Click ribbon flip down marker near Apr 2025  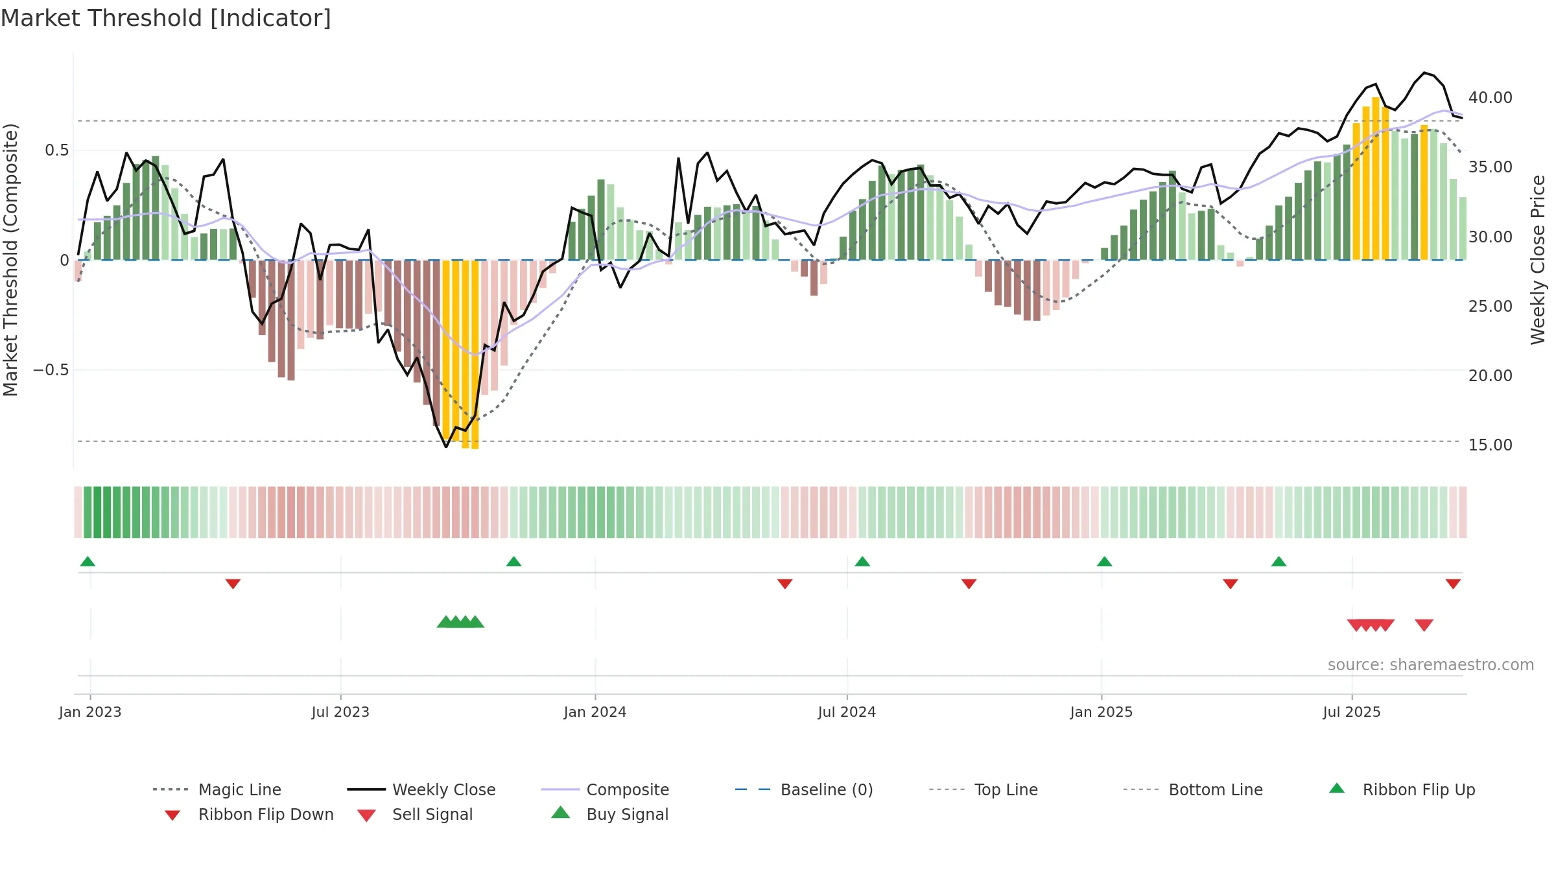[x=1231, y=584]
